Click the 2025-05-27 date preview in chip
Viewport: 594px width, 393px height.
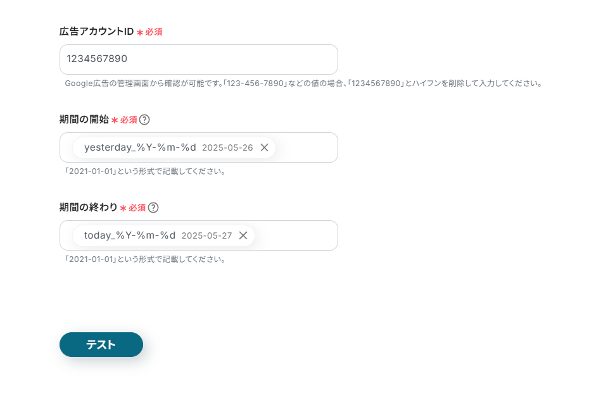206,236
